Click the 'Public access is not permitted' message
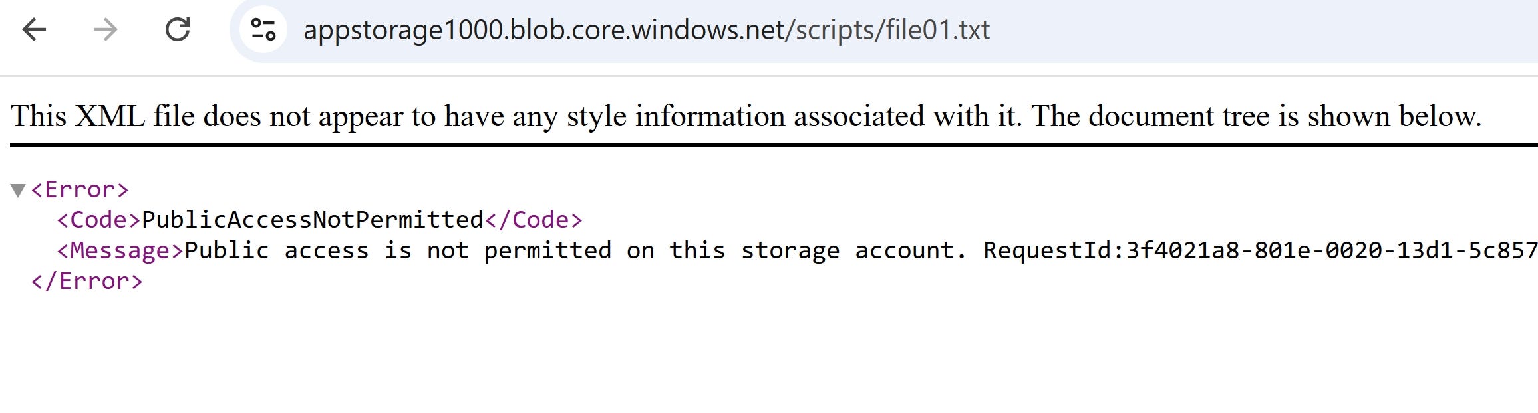1538x413 pixels. coord(398,250)
